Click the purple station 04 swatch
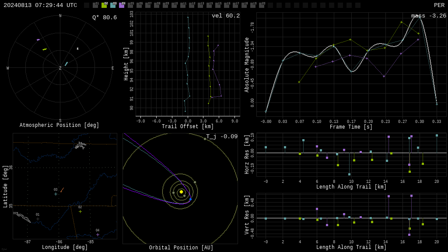The width and height of the screenshot is (448, 252). (122, 5)
